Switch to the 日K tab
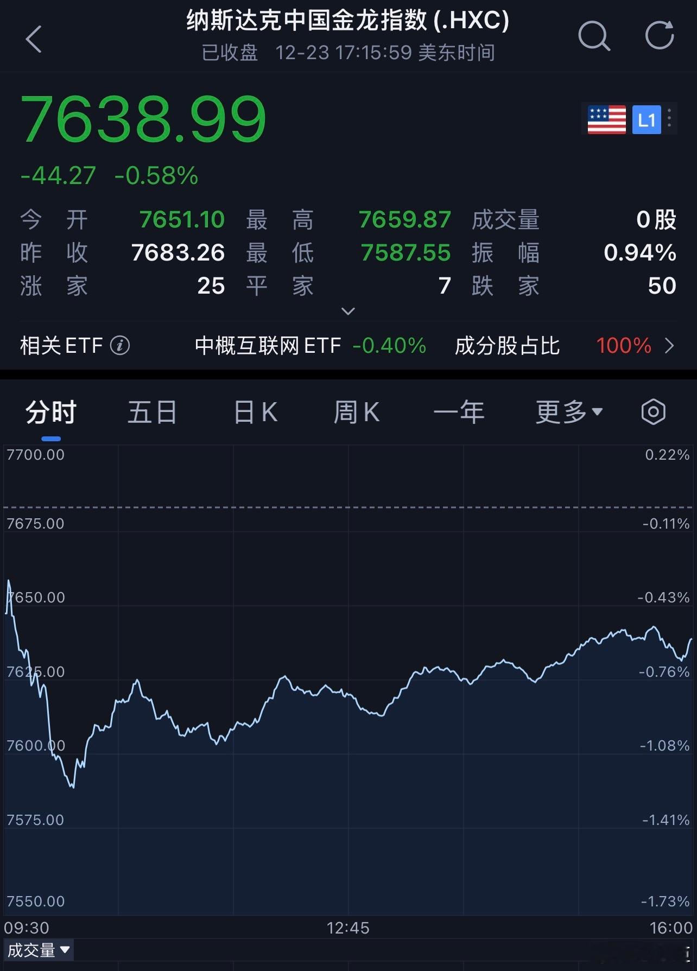Image resolution: width=697 pixels, height=971 pixels. pos(255,412)
